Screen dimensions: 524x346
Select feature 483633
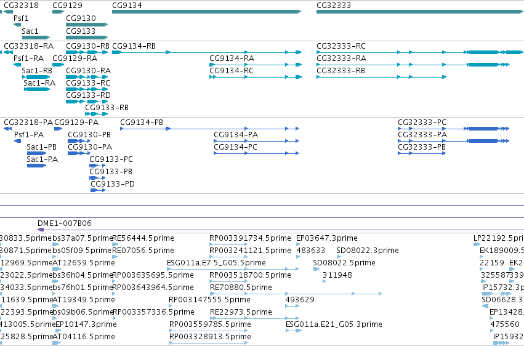298,257
